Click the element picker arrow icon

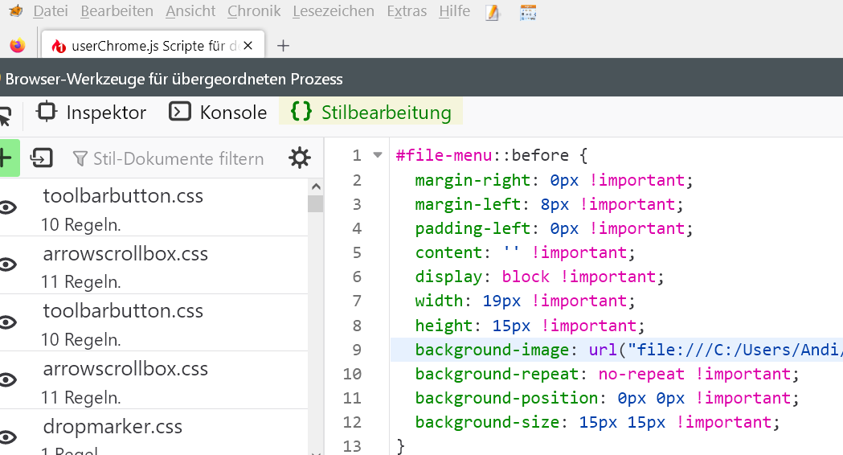click(x=5, y=115)
